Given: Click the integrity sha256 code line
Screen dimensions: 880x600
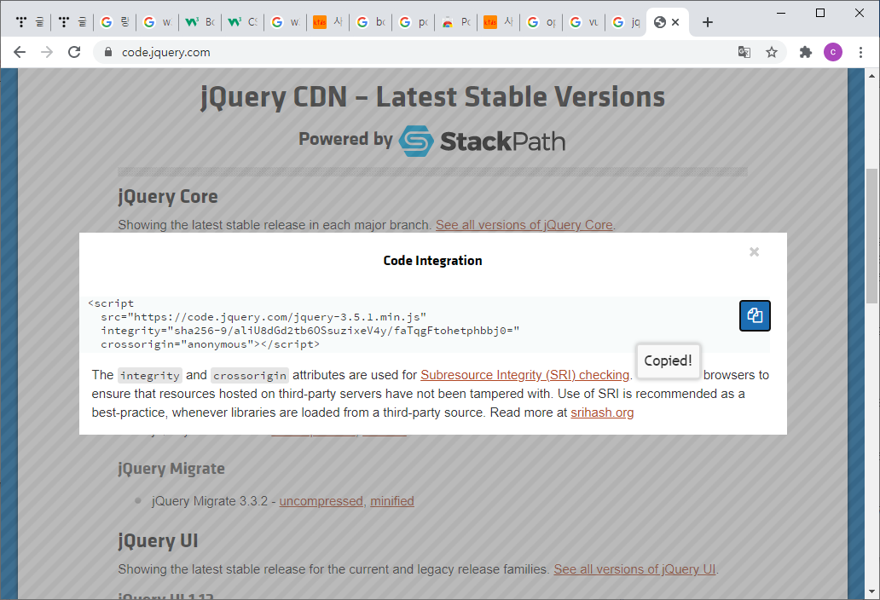Looking at the screenshot, I should 310,331.
